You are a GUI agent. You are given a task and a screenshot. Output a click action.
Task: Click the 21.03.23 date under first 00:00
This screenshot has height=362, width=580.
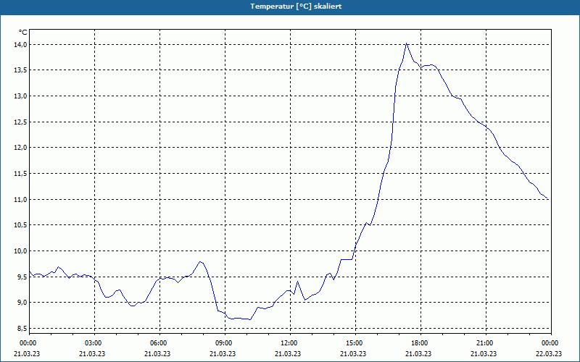pos(27,354)
